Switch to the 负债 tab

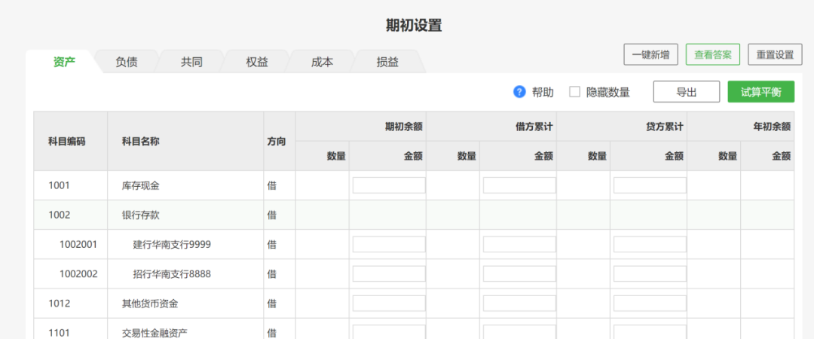point(126,63)
